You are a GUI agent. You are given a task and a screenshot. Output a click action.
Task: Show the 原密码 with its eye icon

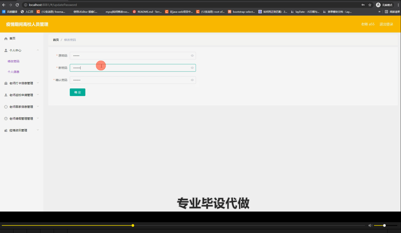pos(192,56)
